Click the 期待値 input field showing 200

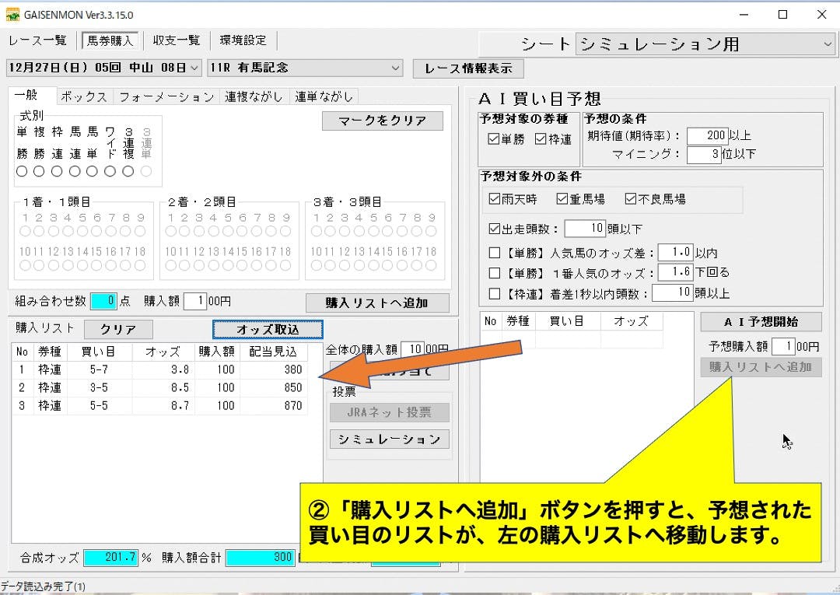707,135
